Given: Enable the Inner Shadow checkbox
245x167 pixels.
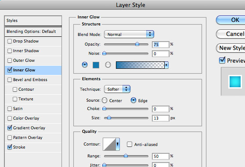Looking at the screenshot, I should [x=10, y=51].
